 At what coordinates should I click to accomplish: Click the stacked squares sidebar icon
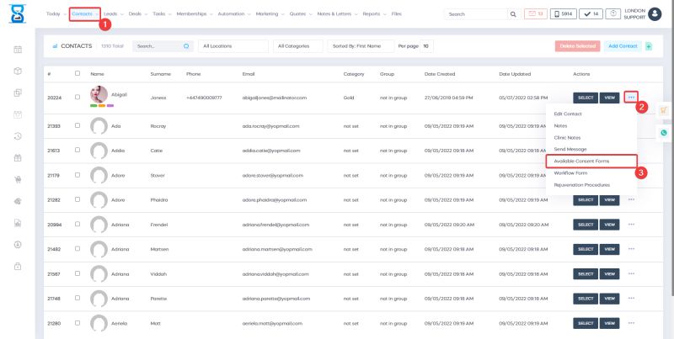(18, 93)
